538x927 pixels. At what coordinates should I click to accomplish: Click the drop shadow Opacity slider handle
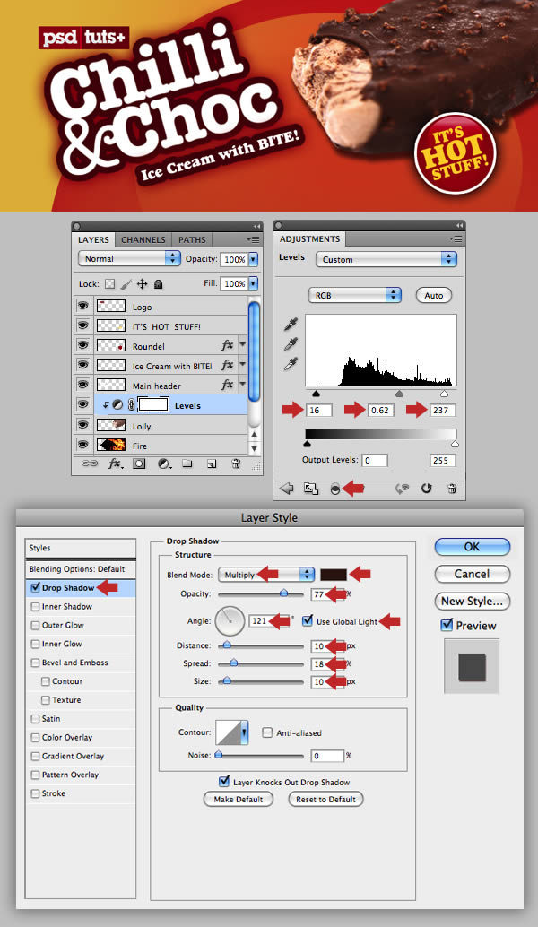(283, 593)
